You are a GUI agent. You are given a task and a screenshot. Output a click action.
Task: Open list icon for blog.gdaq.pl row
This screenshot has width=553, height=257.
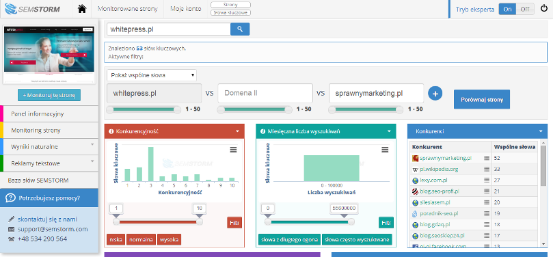487,225
